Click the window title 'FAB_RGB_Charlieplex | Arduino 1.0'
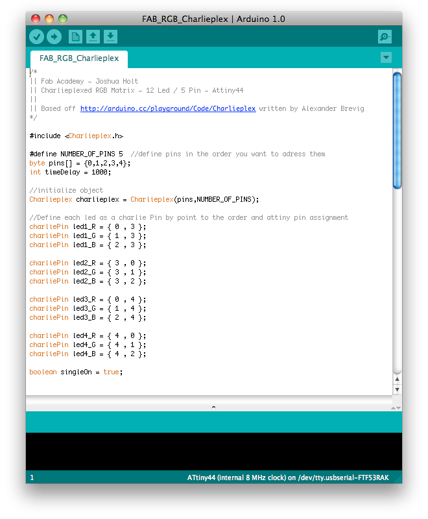428x519 pixels. pyautogui.click(x=213, y=19)
